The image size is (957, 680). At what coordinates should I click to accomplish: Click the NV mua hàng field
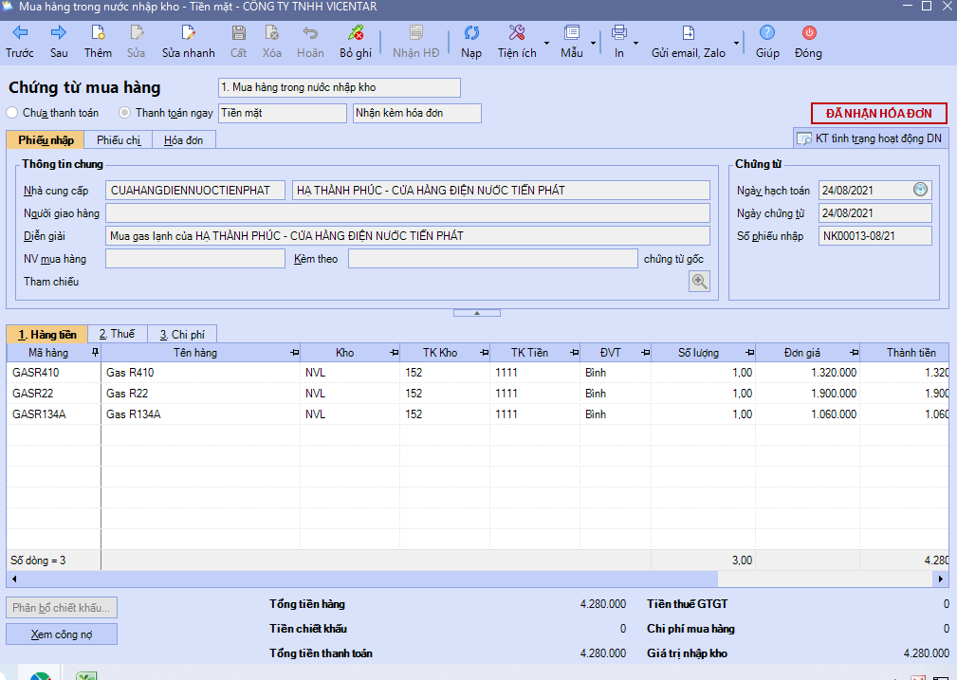195,259
